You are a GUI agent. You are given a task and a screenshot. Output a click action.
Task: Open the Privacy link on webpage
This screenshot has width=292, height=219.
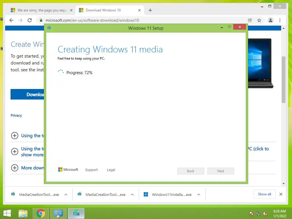click(x=16, y=115)
